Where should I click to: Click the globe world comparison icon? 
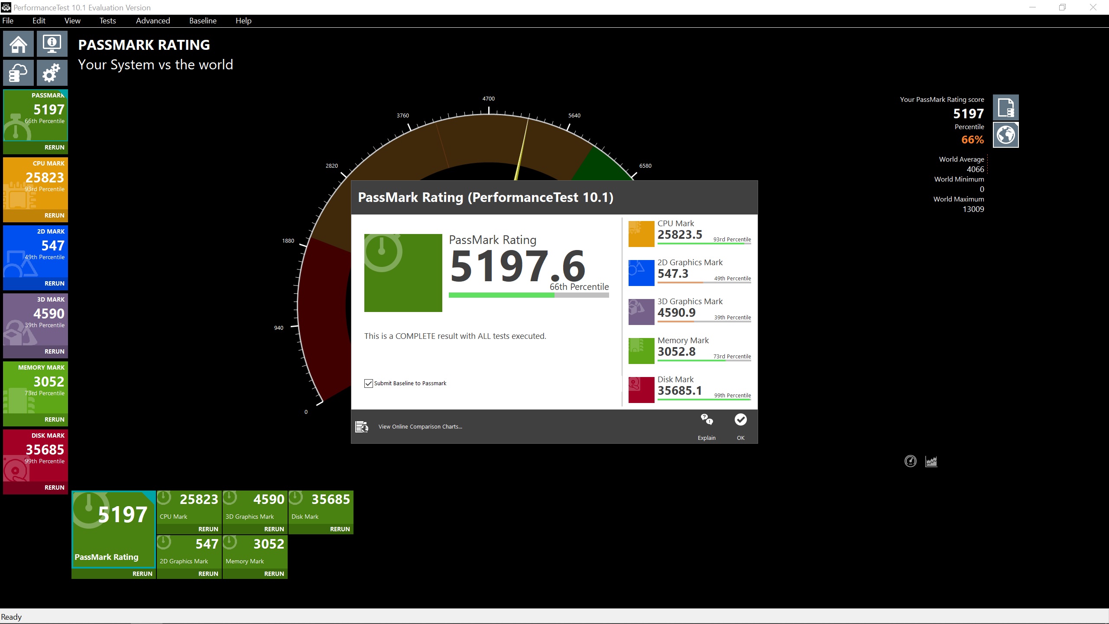[1005, 135]
